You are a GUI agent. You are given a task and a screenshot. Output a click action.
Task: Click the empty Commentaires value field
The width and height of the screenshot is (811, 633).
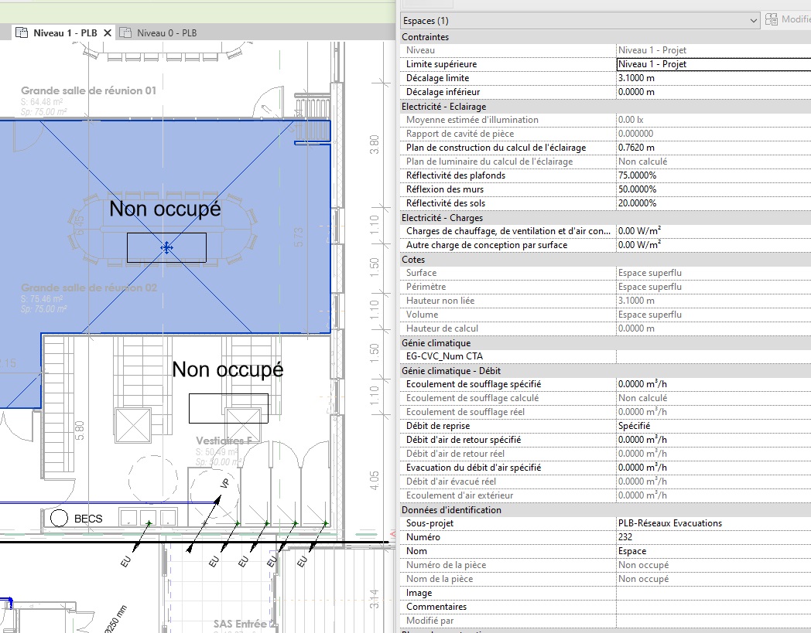tap(712, 607)
